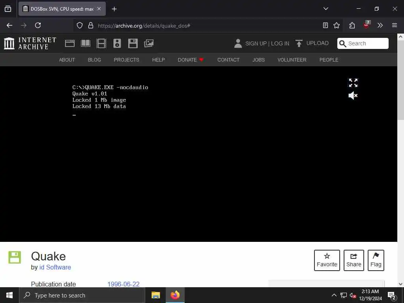The image size is (404, 303).
Task: Open the DONATE menu item
Action: coord(191,60)
